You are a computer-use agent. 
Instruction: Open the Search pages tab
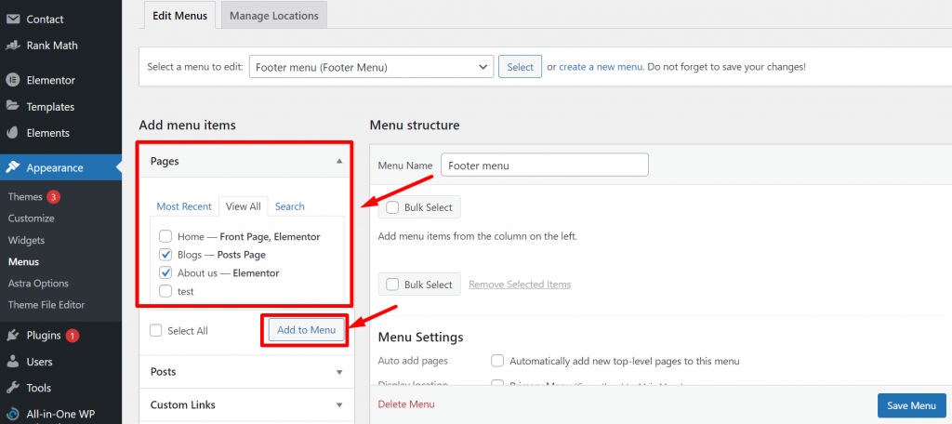click(x=290, y=206)
